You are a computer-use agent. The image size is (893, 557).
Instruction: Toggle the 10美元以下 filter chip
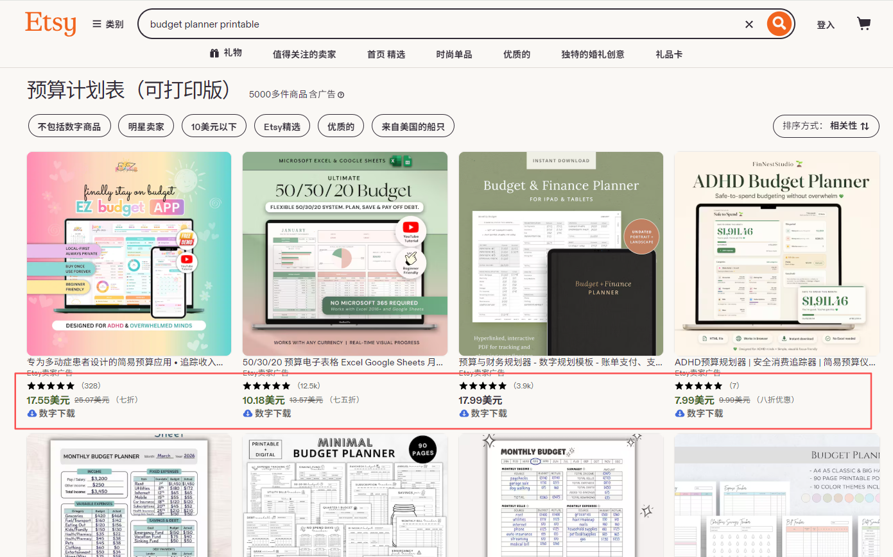pyautogui.click(x=214, y=126)
